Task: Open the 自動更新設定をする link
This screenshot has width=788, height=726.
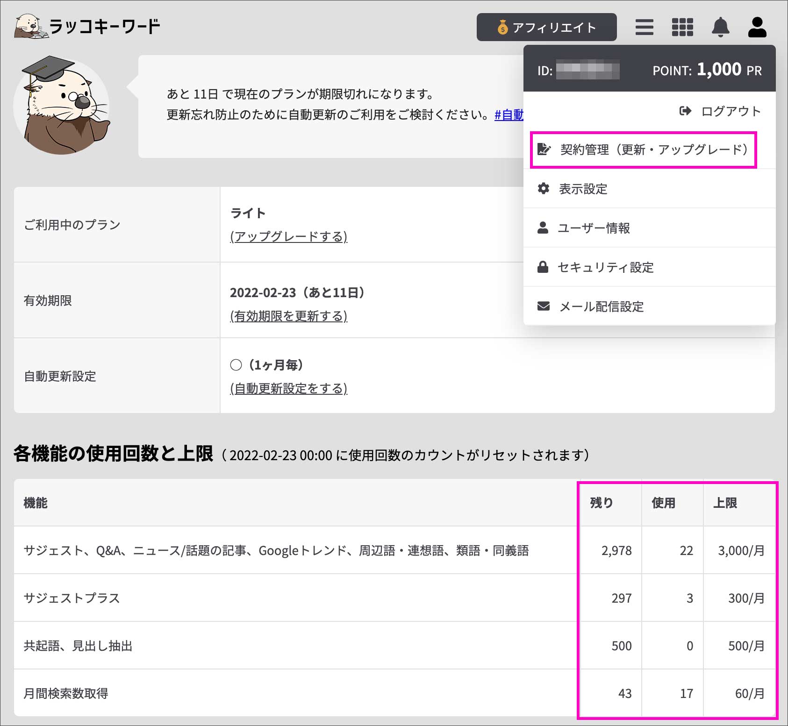Action: coord(288,389)
